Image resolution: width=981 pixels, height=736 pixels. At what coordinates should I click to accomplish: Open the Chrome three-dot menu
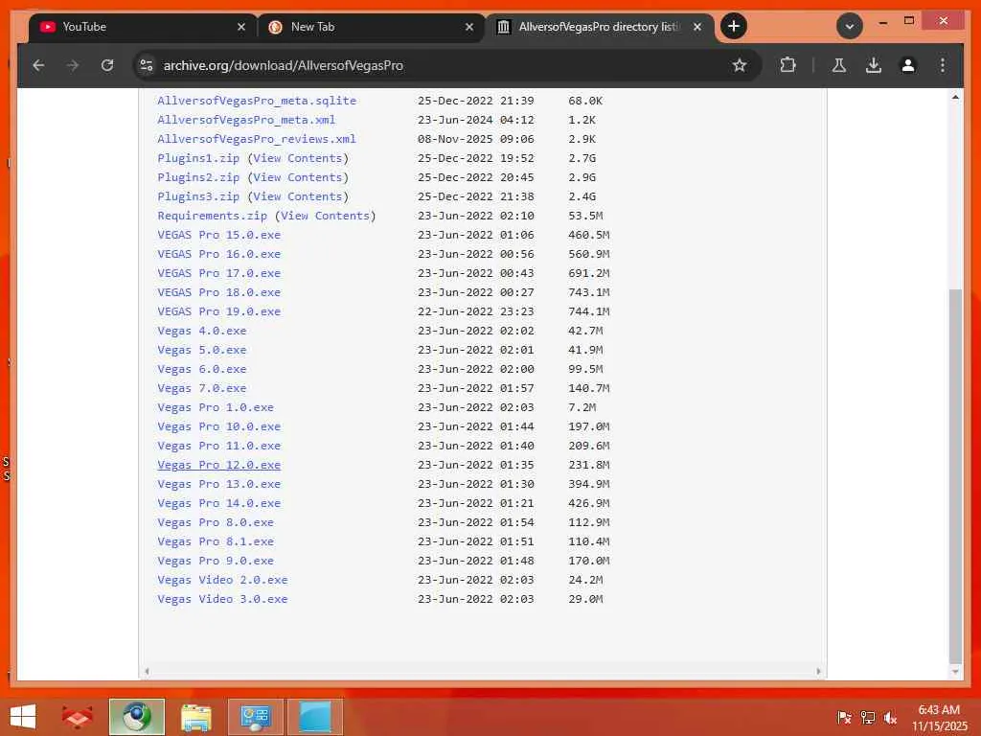[x=943, y=65]
